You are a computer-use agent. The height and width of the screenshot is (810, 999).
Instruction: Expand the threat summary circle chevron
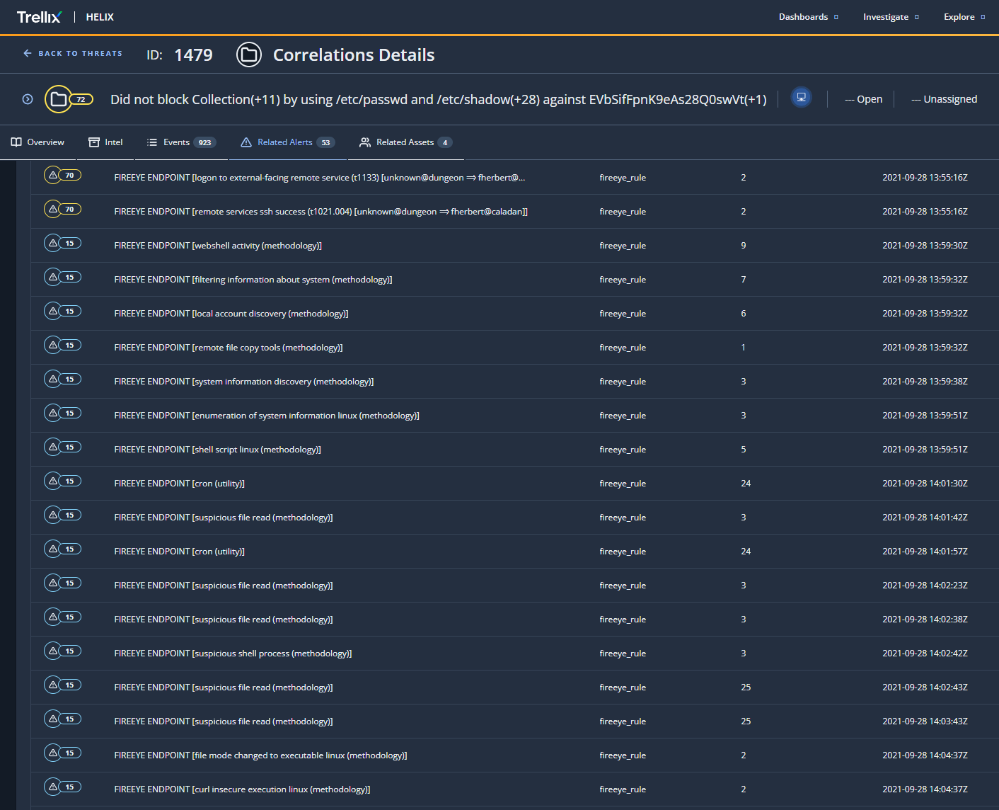tap(28, 99)
